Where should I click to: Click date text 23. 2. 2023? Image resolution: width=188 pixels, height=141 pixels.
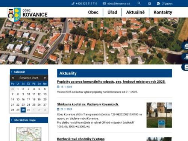(x=66, y=109)
